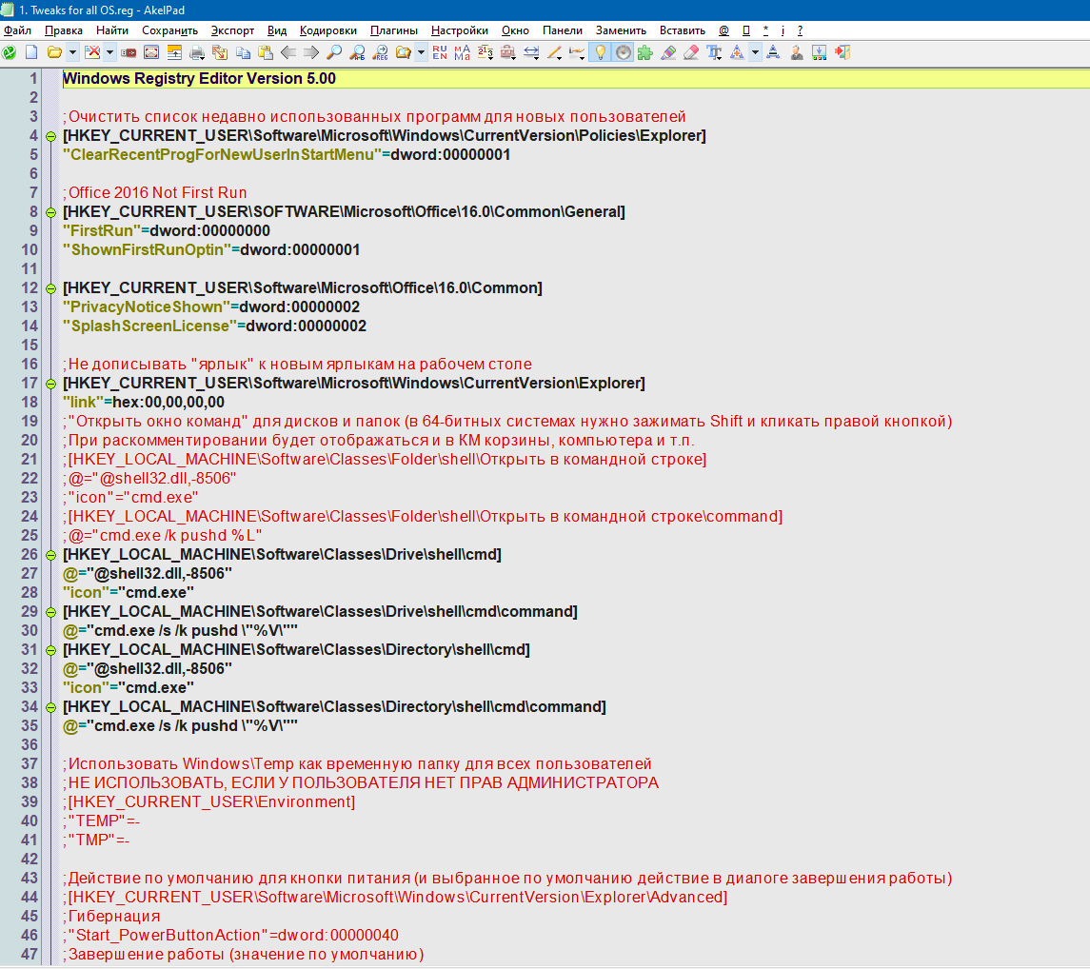Copy the selected text using the copy icon
Viewport: 1090px width, 969px height.
[243, 53]
